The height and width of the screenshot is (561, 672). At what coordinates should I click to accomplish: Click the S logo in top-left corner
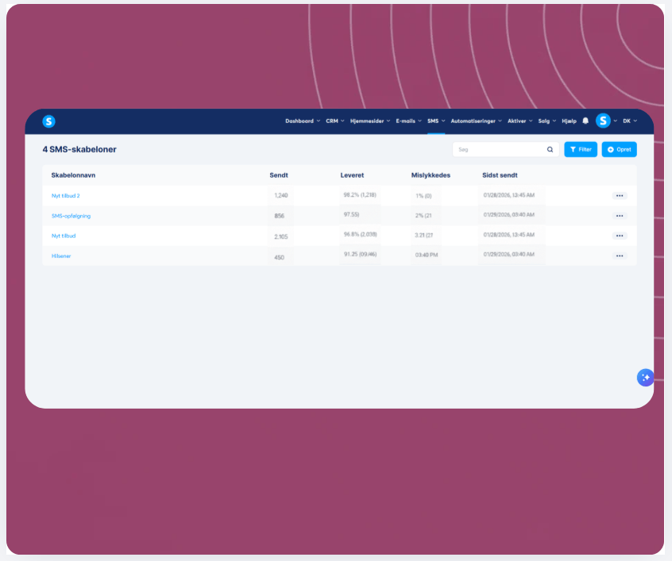click(49, 121)
